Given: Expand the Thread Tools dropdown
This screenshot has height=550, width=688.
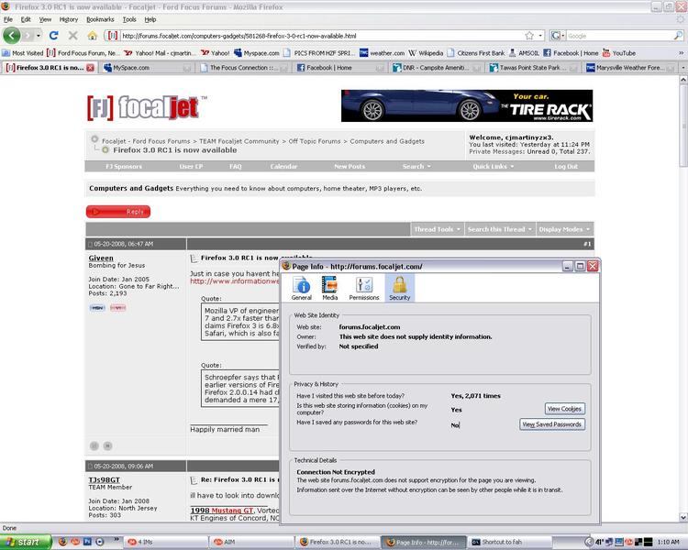Looking at the screenshot, I should (437, 229).
